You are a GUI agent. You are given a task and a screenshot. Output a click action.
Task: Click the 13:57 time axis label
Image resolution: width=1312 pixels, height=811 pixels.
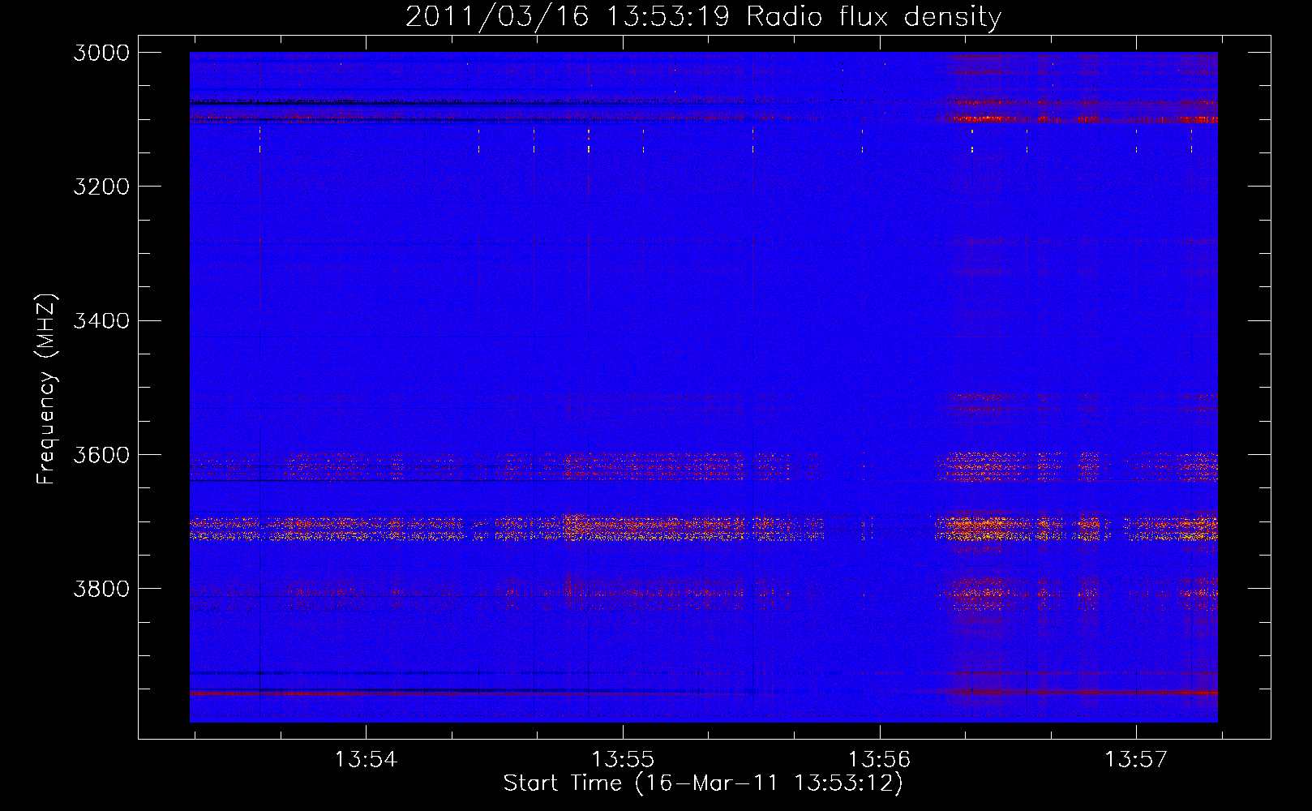(x=1136, y=760)
